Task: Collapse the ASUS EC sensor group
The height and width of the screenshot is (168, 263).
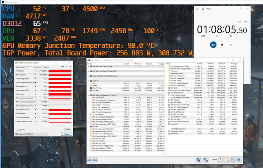Action: coord(89,81)
